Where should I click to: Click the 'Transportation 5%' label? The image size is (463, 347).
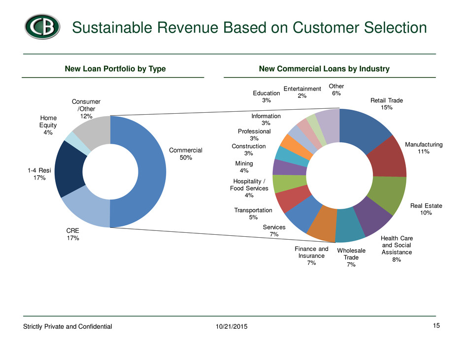click(253, 214)
